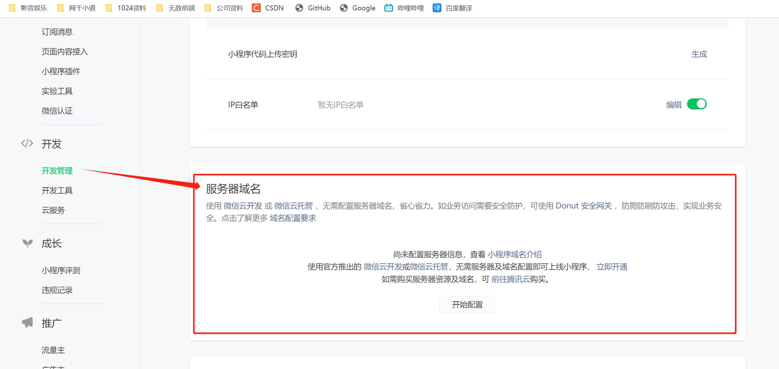
Task: Click 生成 to create upload key
Action: click(699, 54)
